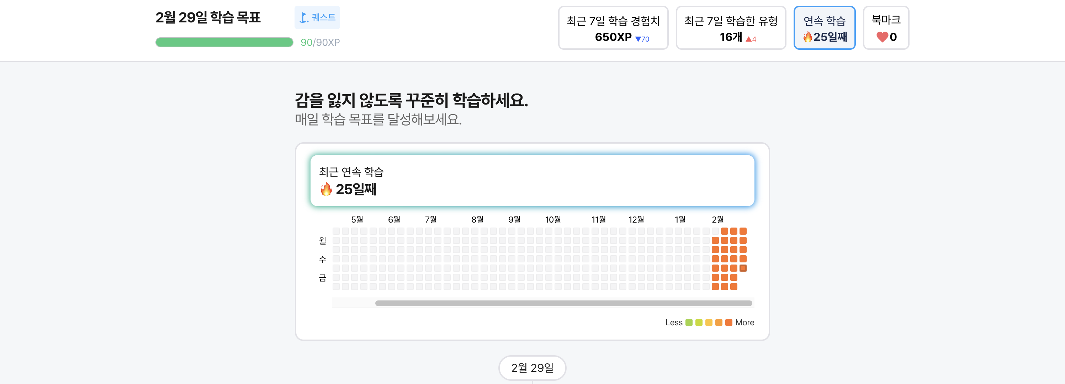Click the heart icon in 북마크 card

tap(882, 37)
